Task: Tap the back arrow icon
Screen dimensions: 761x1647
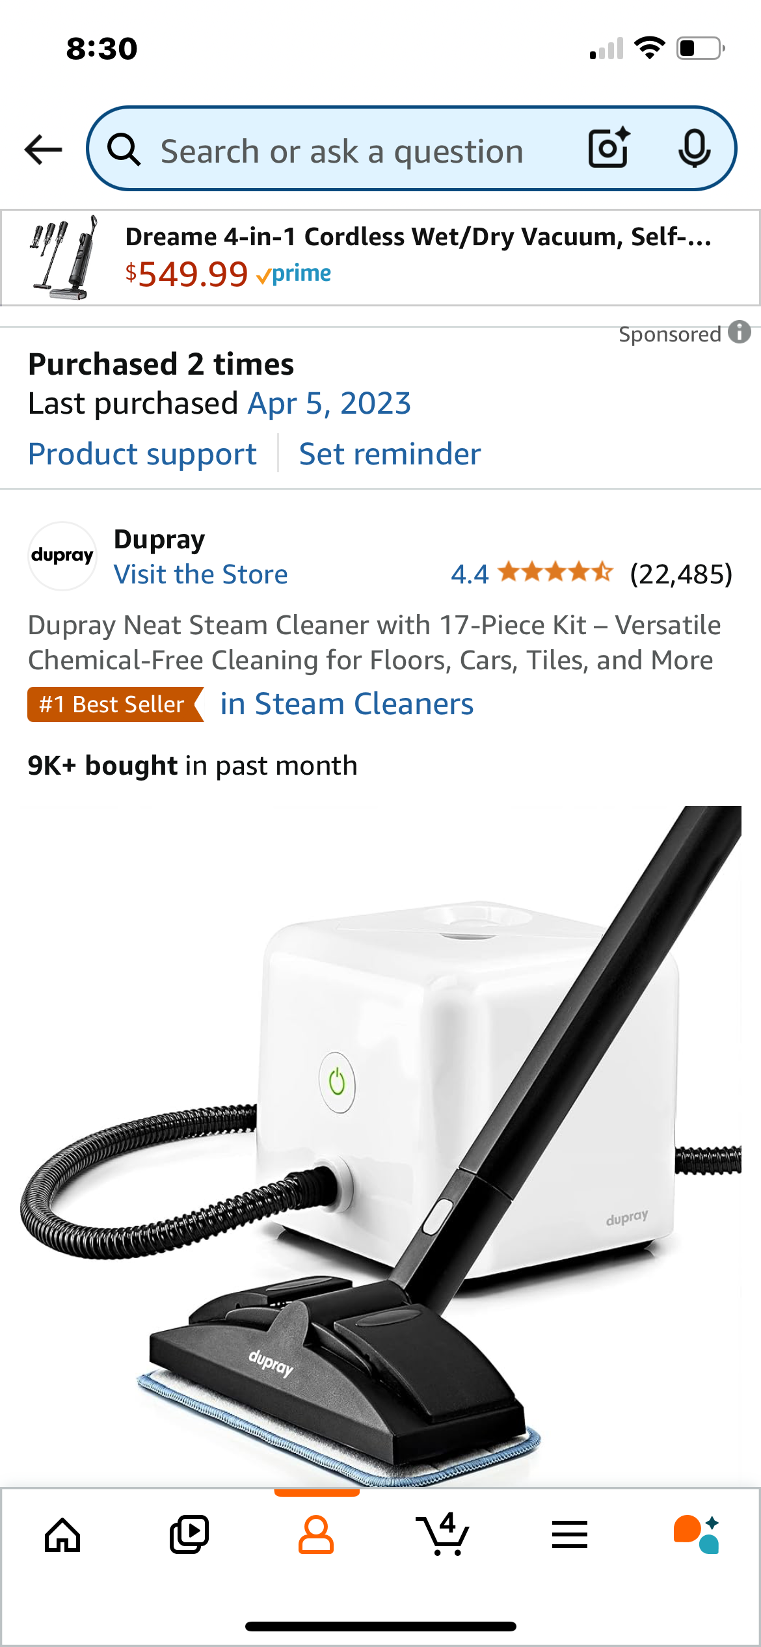Action: click(43, 150)
